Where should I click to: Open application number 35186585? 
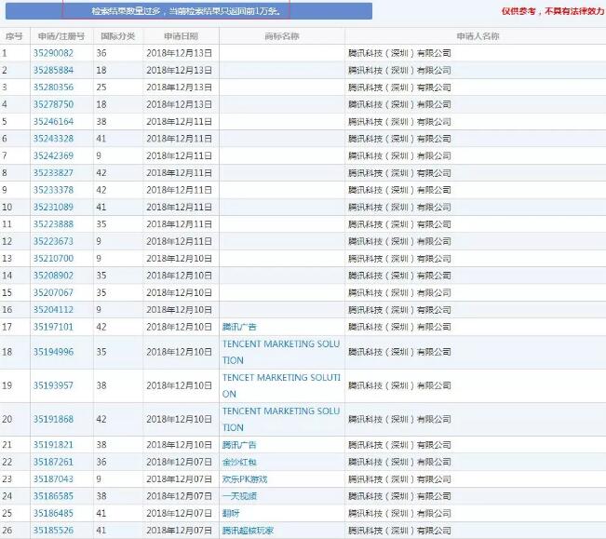click(x=53, y=496)
